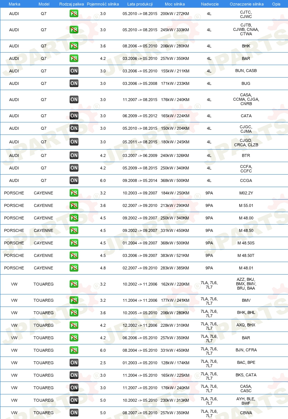Click the ON diesel icon in the Q7 6.0 CCGA row

click(74, 180)
